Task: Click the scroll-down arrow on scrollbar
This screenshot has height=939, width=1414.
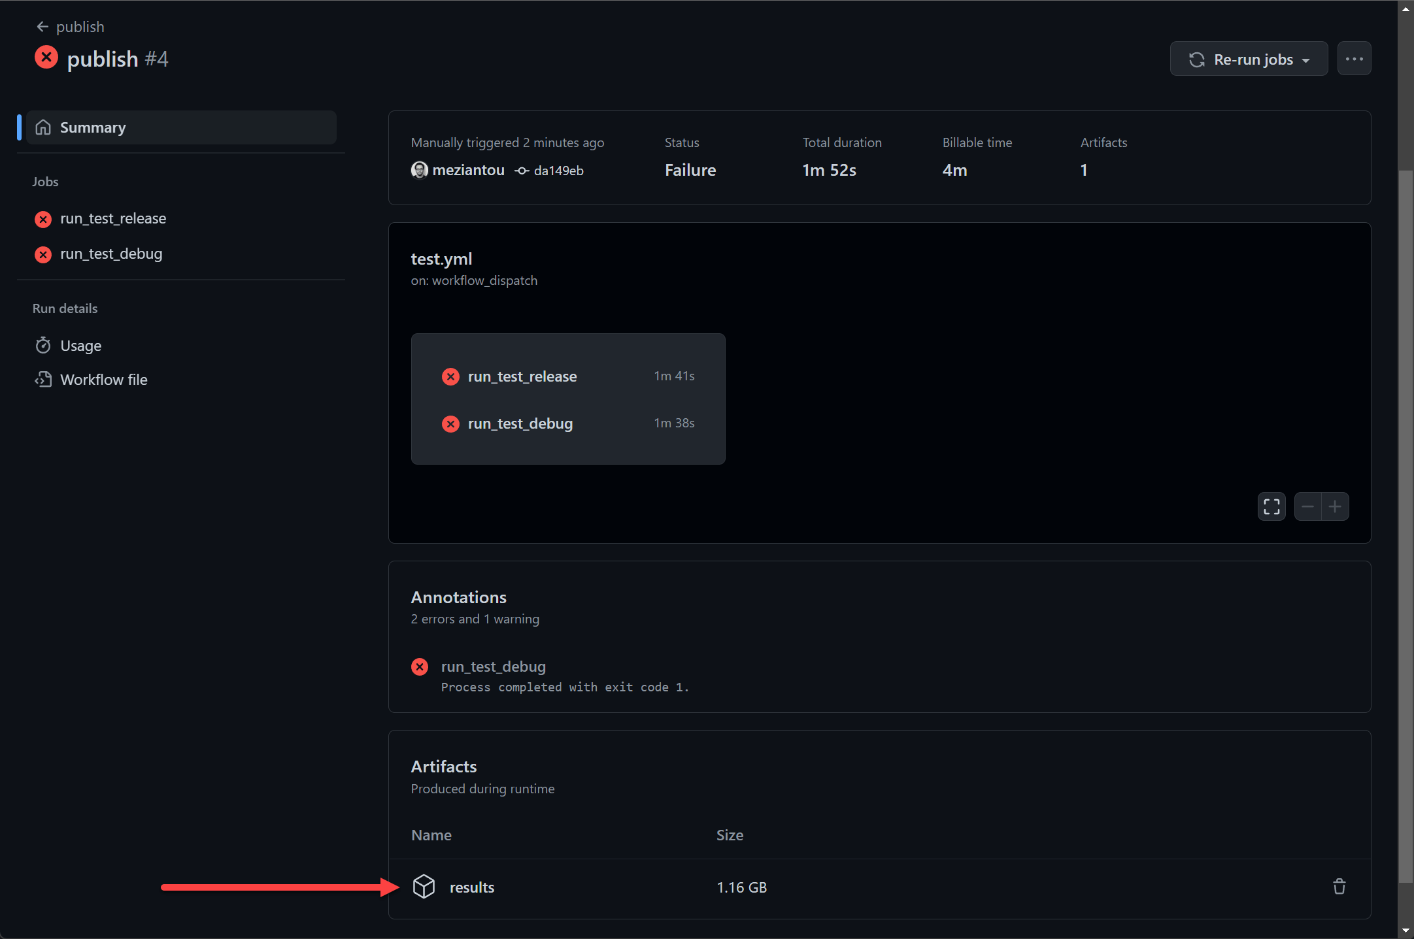Action: click(1406, 931)
